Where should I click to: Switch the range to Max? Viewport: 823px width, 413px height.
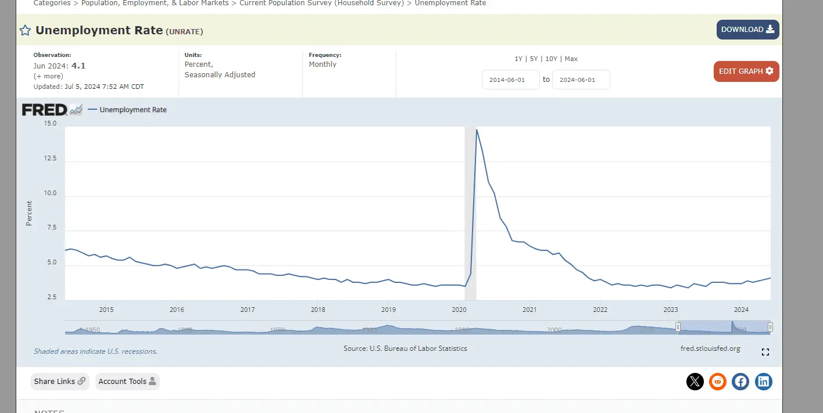tap(571, 59)
